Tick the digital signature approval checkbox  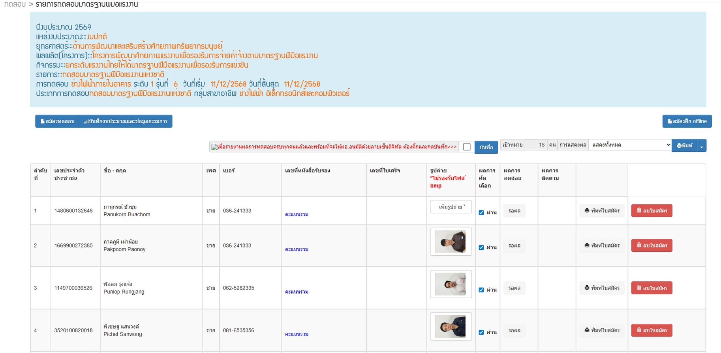point(467,147)
